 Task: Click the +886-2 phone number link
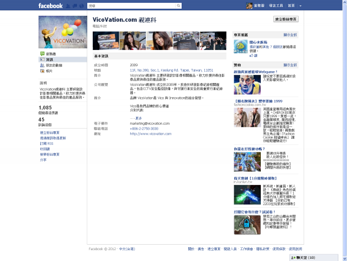[144, 129]
